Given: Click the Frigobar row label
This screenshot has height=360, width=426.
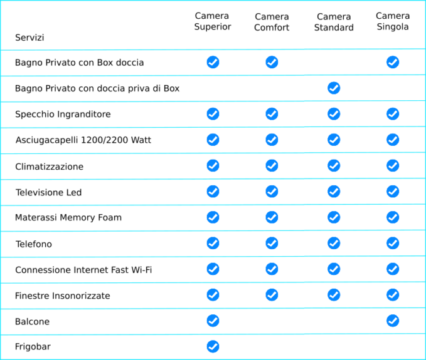Looking at the screenshot, I should click(33, 347).
